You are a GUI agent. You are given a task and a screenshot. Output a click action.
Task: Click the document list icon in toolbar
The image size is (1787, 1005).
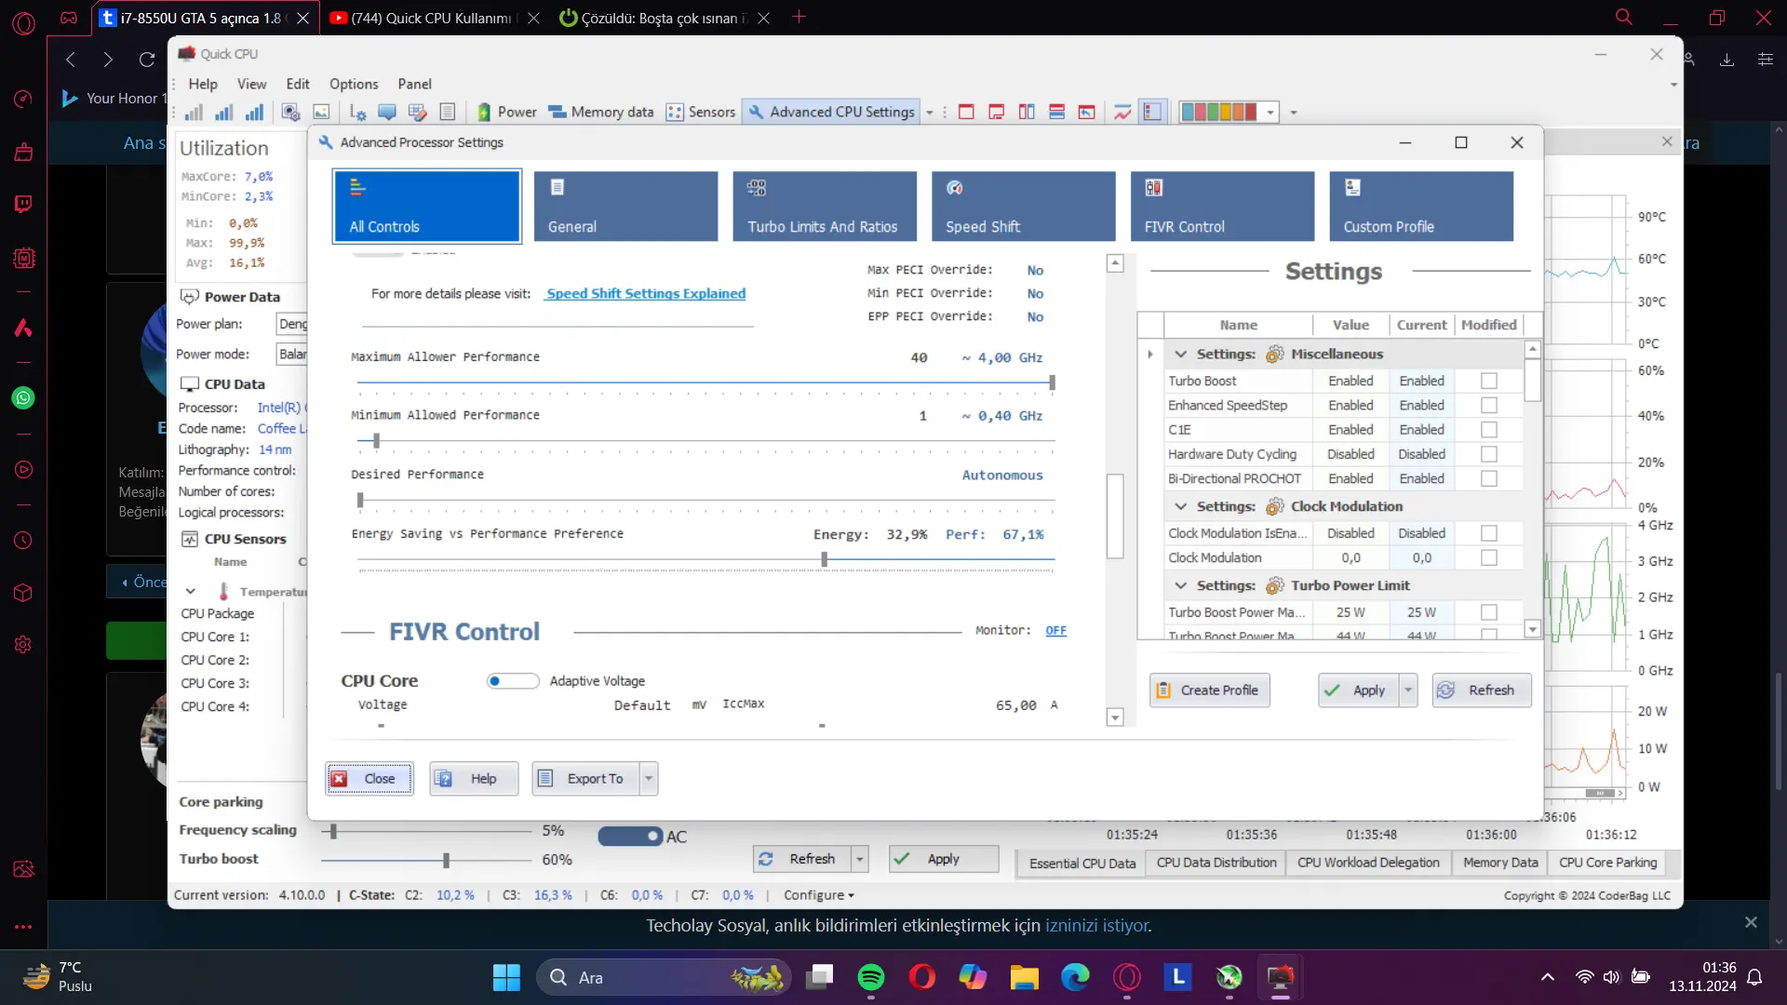[448, 113]
